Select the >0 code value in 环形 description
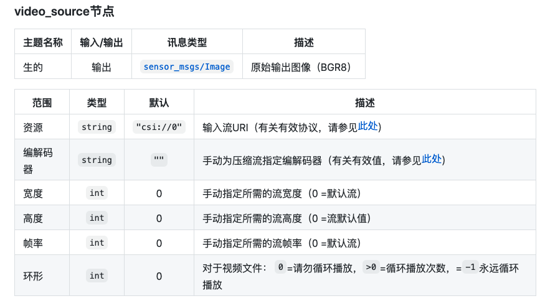Viewport: 545px width, 306px height. click(x=371, y=267)
